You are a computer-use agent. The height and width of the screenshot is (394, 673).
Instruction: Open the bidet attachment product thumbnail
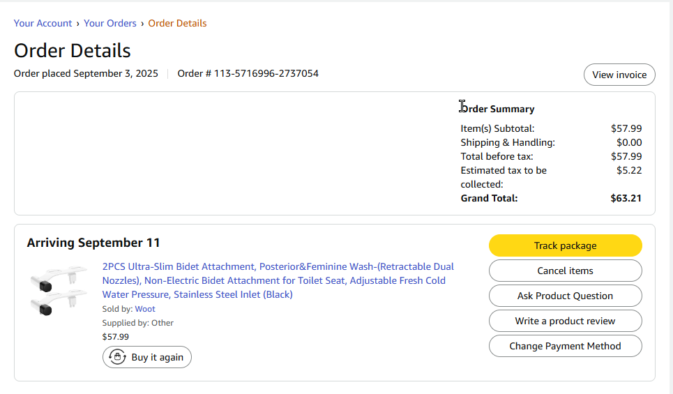[x=59, y=290]
